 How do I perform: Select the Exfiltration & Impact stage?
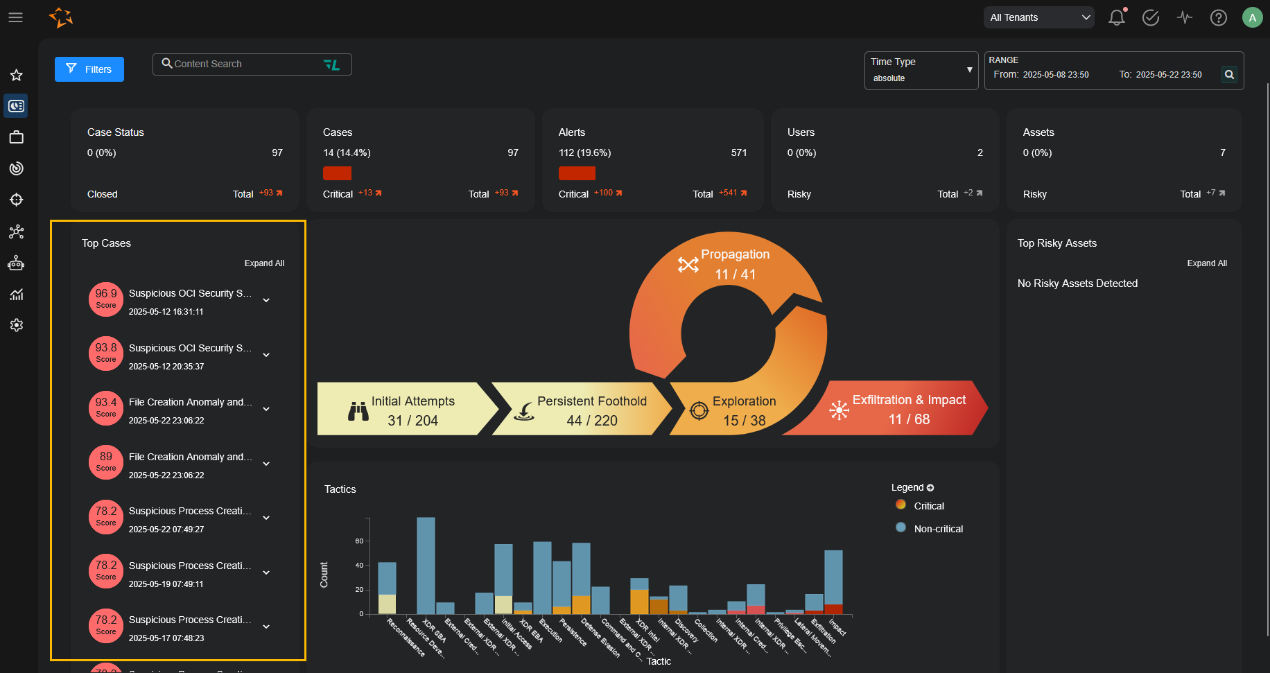901,410
